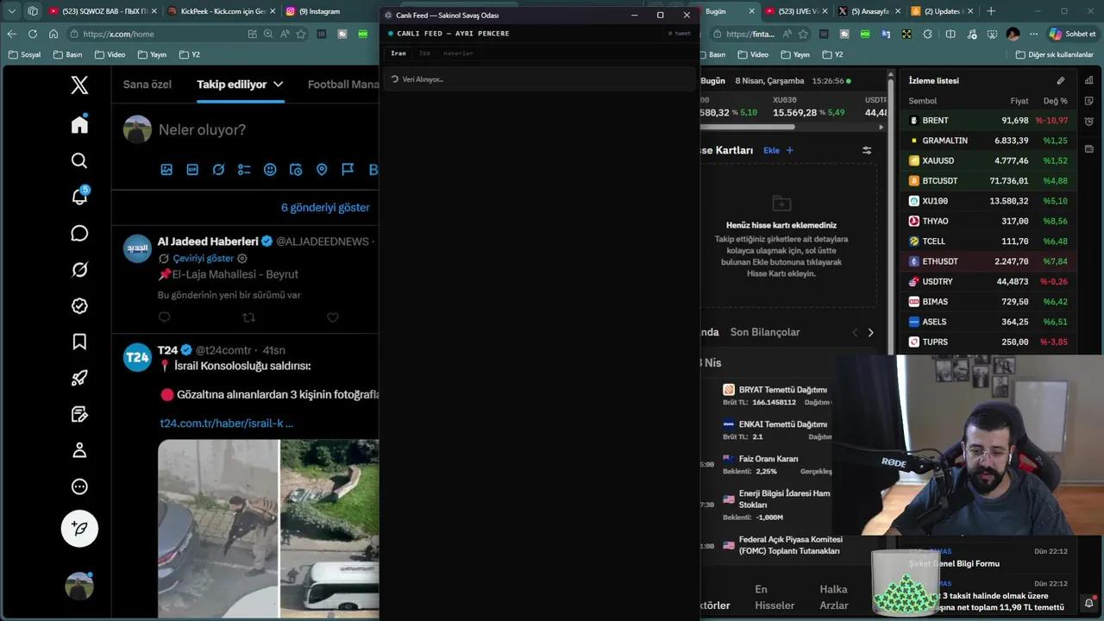Refresh the page with the reload icon
This screenshot has height=621, width=1104.
point(32,34)
